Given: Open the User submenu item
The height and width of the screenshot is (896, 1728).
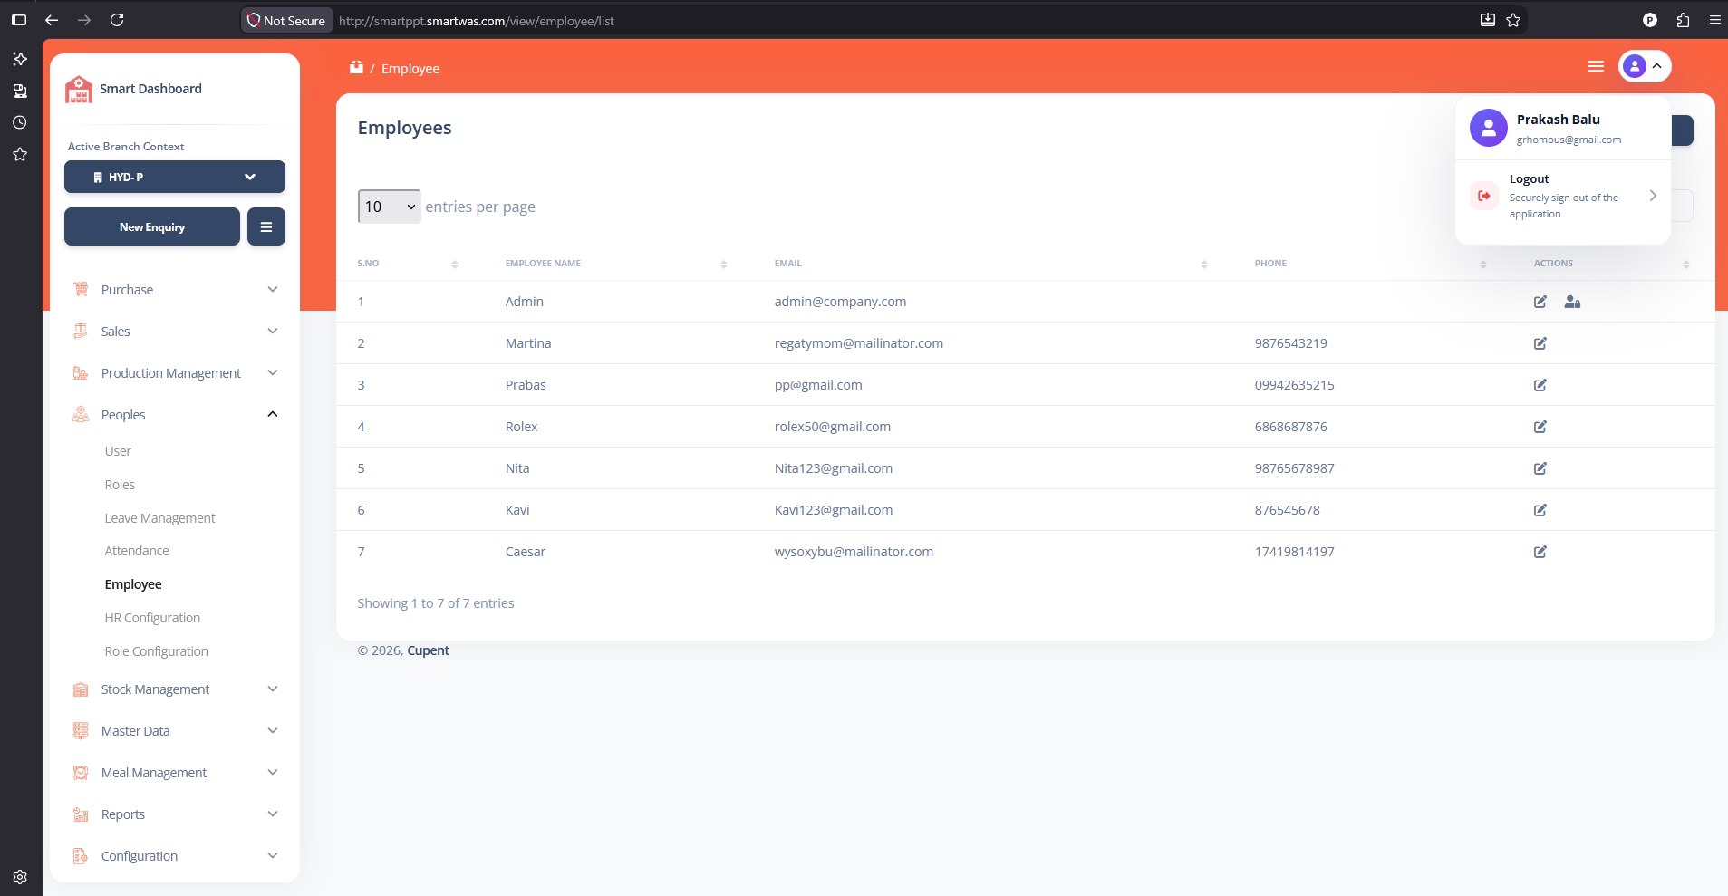Looking at the screenshot, I should (118, 451).
